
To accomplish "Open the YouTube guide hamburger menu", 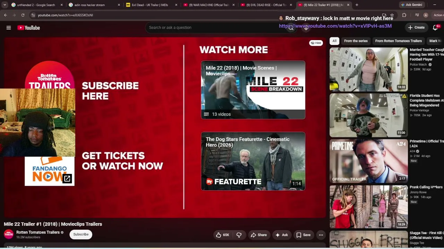I will pyautogui.click(x=9, y=28).
